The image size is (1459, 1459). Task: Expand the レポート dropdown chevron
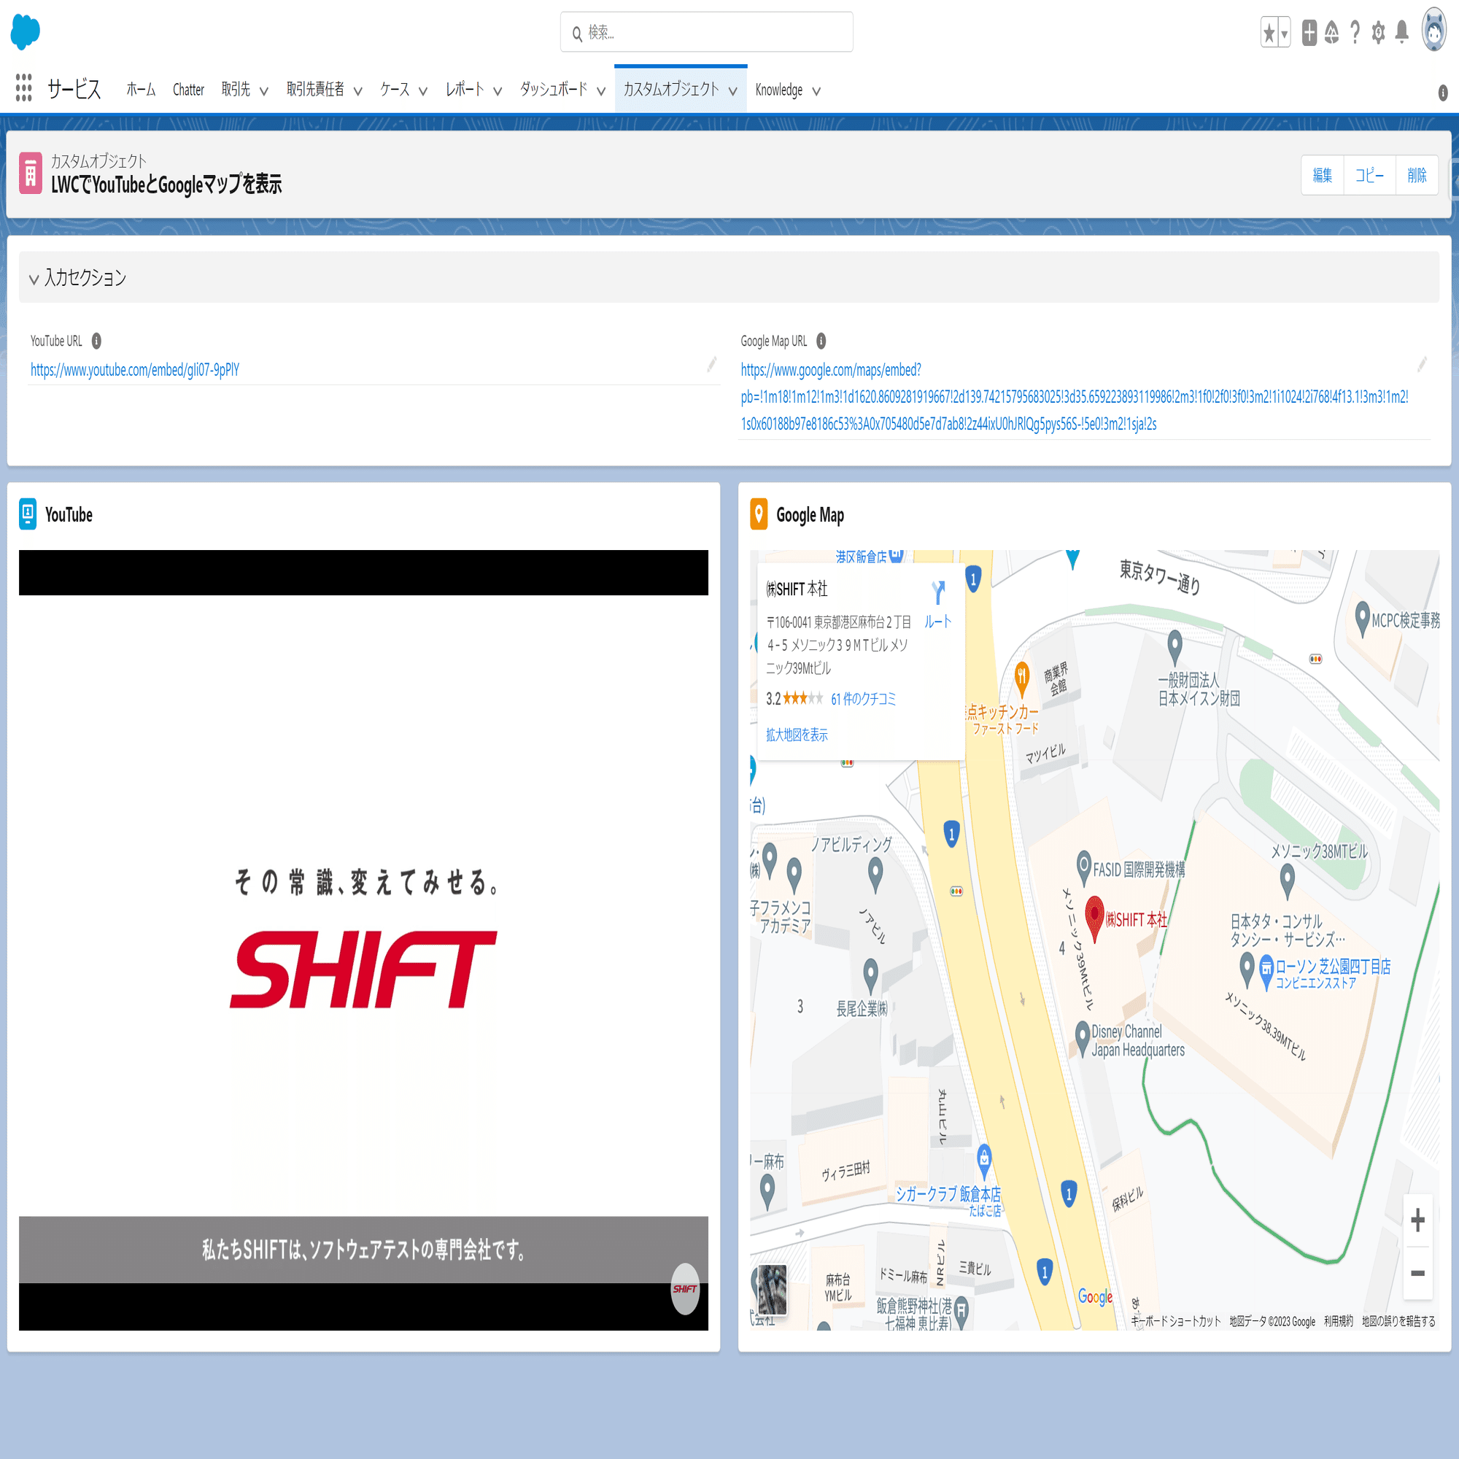tap(498, 90)
